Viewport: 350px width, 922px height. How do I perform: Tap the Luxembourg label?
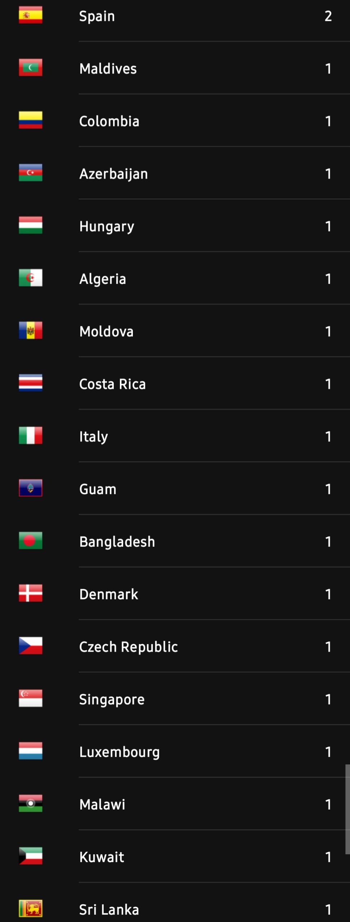click(x=120, y=752)
